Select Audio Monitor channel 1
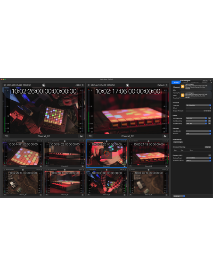The width and height of the screenshot is (213, 276). 176,142
